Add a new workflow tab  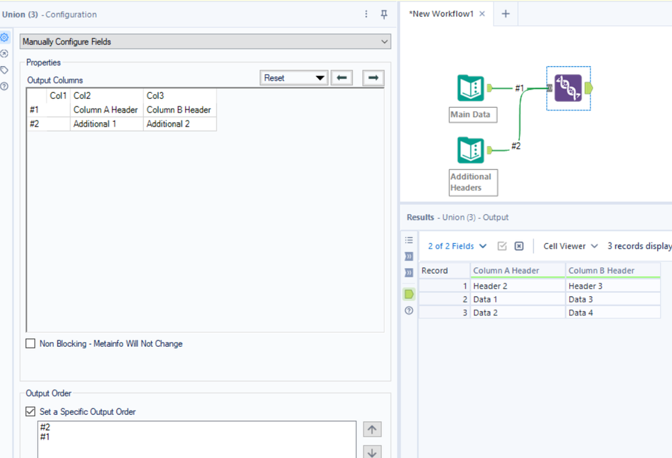click(x=506, y=13)
